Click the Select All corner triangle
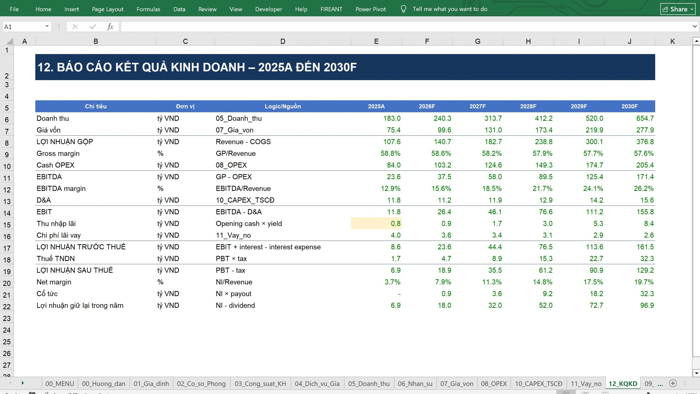Image resolution: width=700 pixels, height=394 pixels. [x=9, y=41]
